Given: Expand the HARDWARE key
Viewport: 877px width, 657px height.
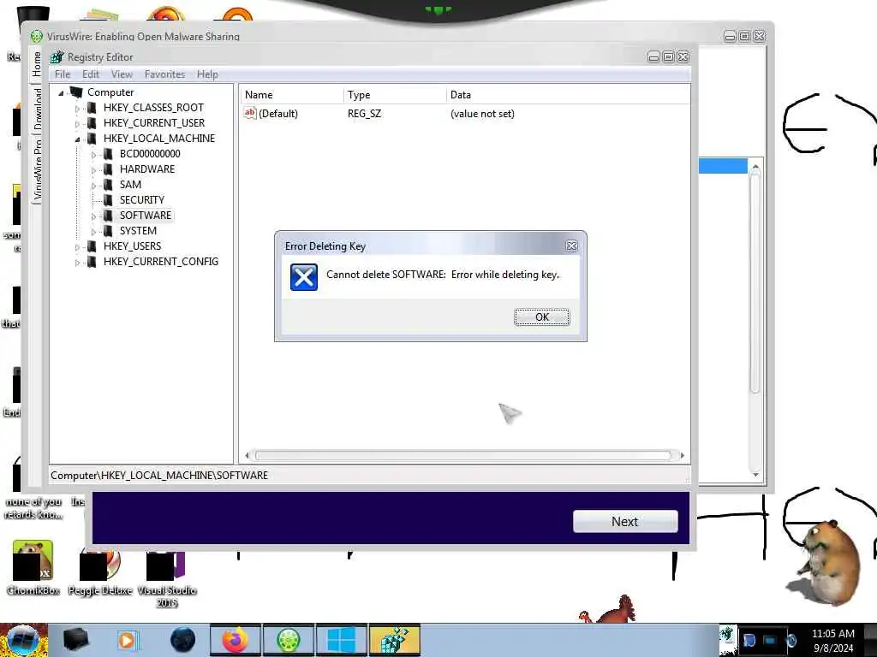Looking at the screenshot, I should point(93,170).
